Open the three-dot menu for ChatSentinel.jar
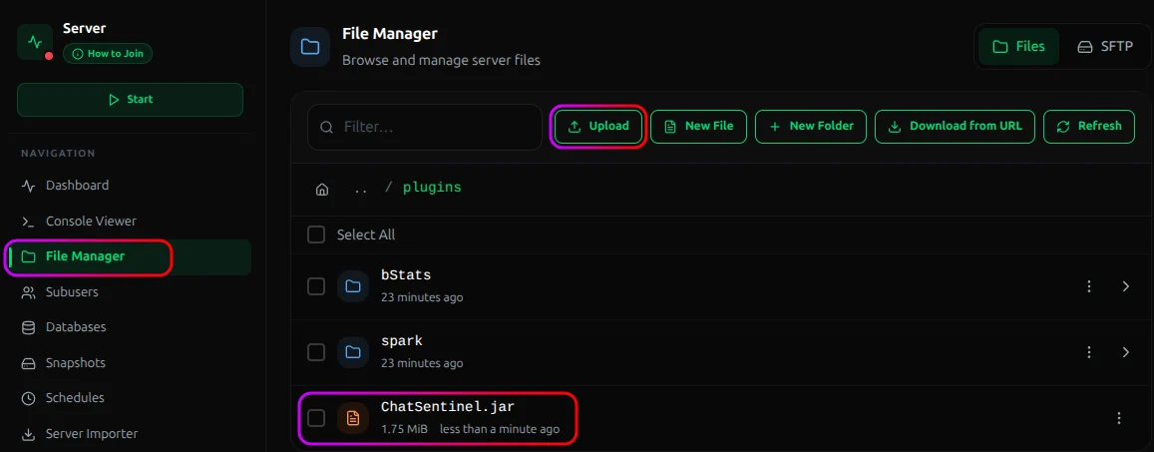The image size is (1154, 452). [x=1119, y=418]
